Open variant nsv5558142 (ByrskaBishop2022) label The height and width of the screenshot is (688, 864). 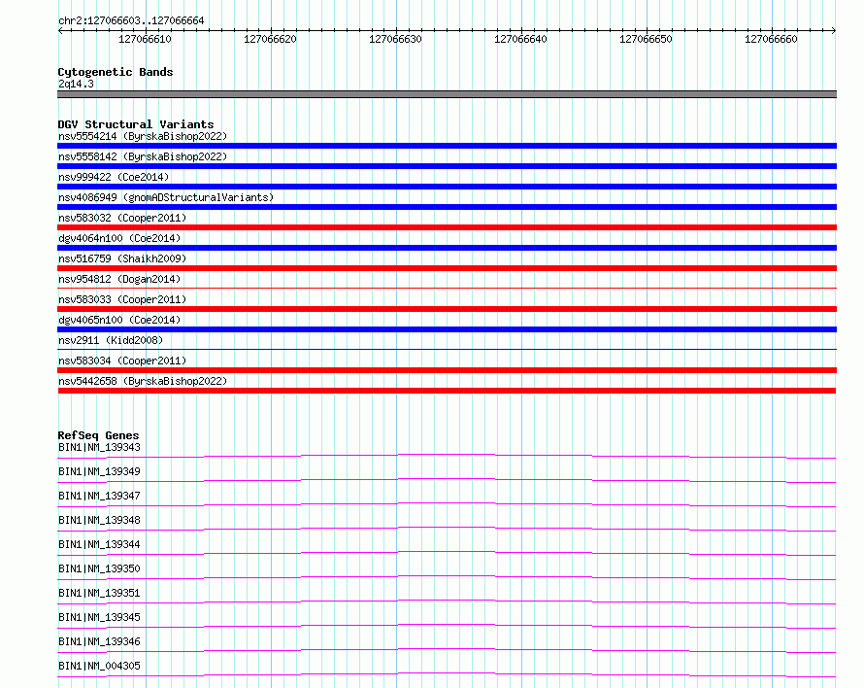pos(143,156)
